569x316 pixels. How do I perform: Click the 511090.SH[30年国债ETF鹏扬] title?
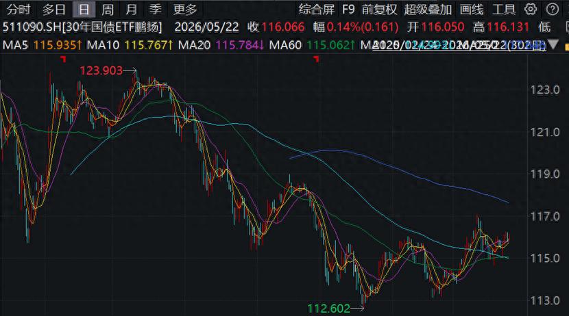tap(82, 27)
